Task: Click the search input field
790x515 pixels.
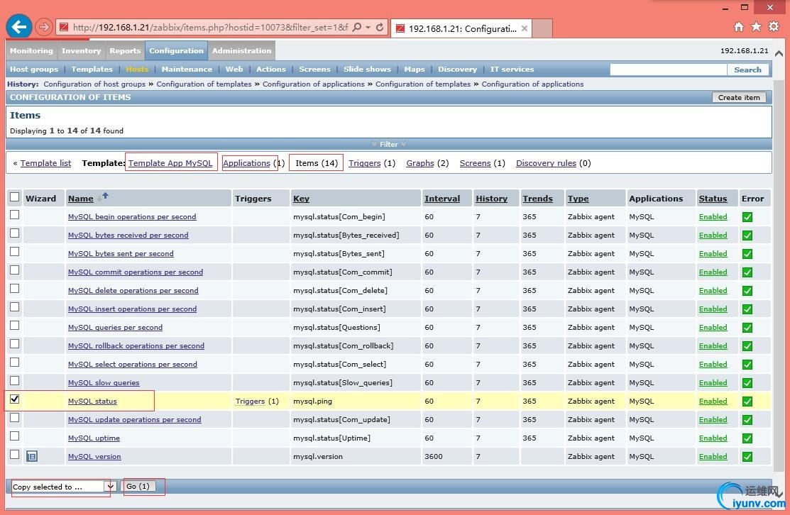Action: pos(668,70)
